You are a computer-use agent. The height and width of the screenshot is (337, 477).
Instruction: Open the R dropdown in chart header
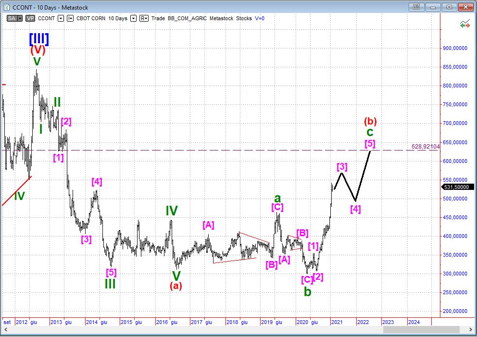144,18
